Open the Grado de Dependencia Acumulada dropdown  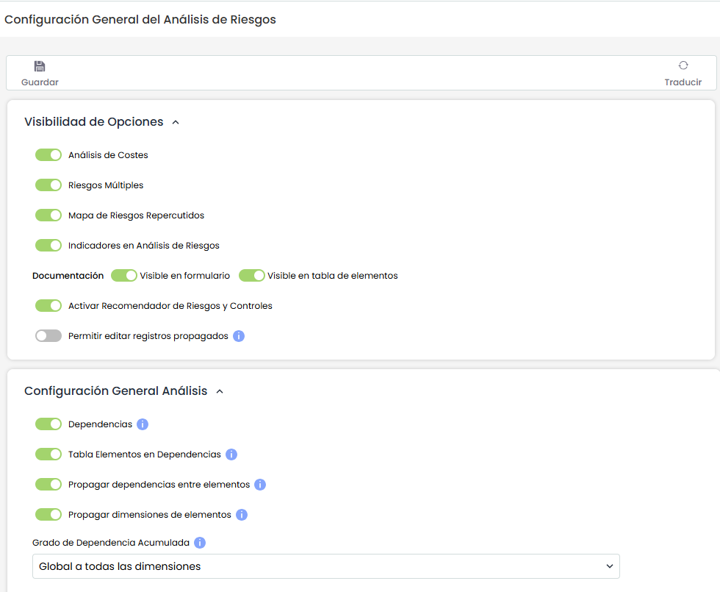tap(325, 566)
